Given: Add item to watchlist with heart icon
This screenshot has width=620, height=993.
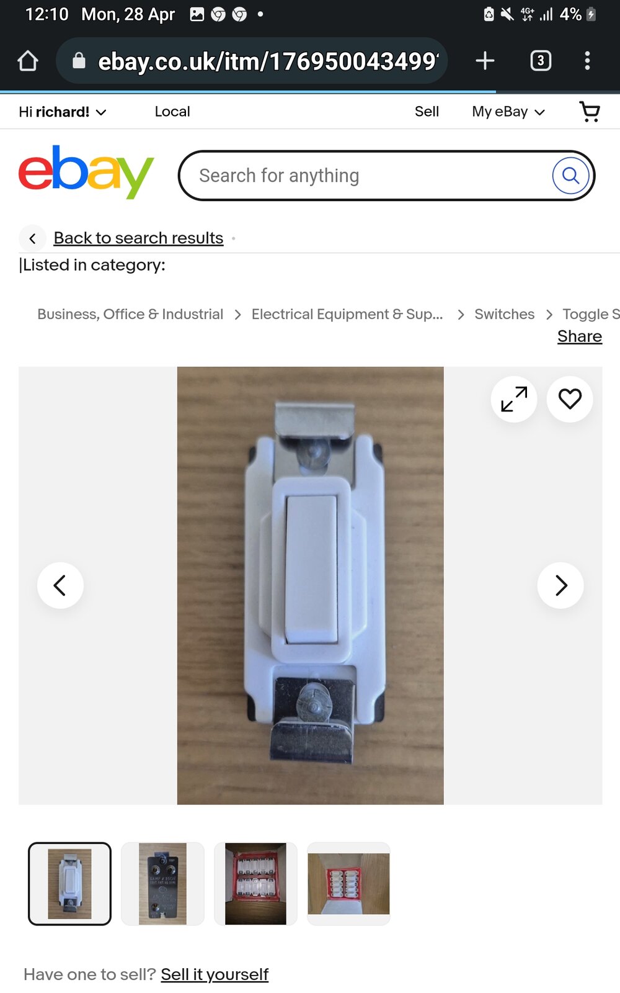Looking at the screenshot, I should click(x=570, y=399).
